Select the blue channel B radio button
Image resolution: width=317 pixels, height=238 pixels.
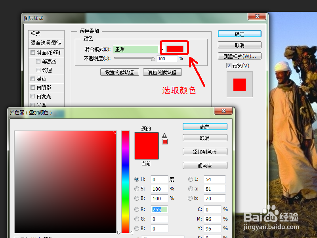[137, 228]
